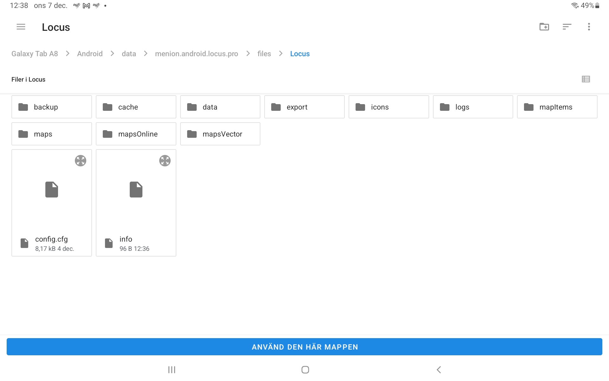Navigate to Android folder in breadcrumb
Viewport: 609px width, 381px height.
90,54
